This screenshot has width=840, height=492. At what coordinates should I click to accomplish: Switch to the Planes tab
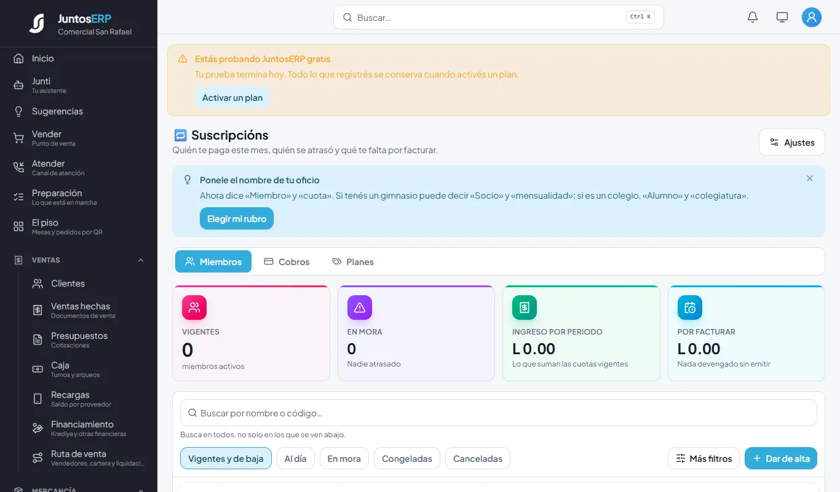[x=353, y=261]
